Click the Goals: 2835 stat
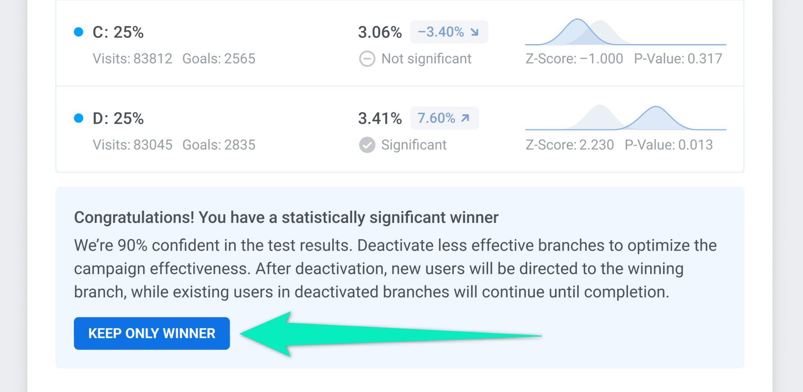803x392 pixels. tap(219, 145)
